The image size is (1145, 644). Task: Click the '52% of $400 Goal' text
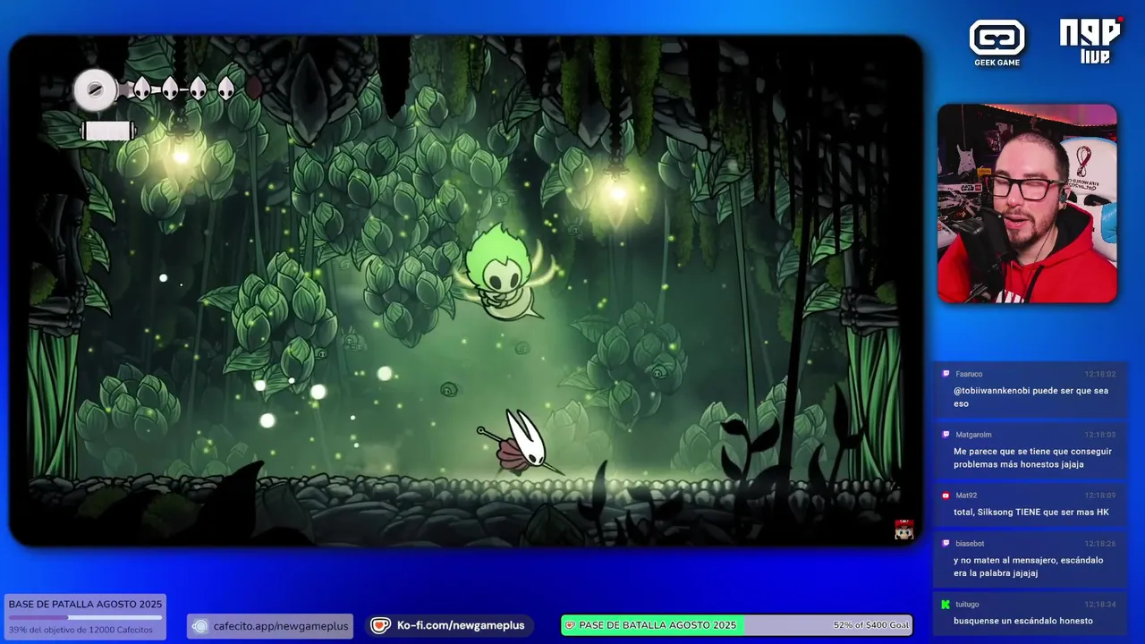[870, 625]
